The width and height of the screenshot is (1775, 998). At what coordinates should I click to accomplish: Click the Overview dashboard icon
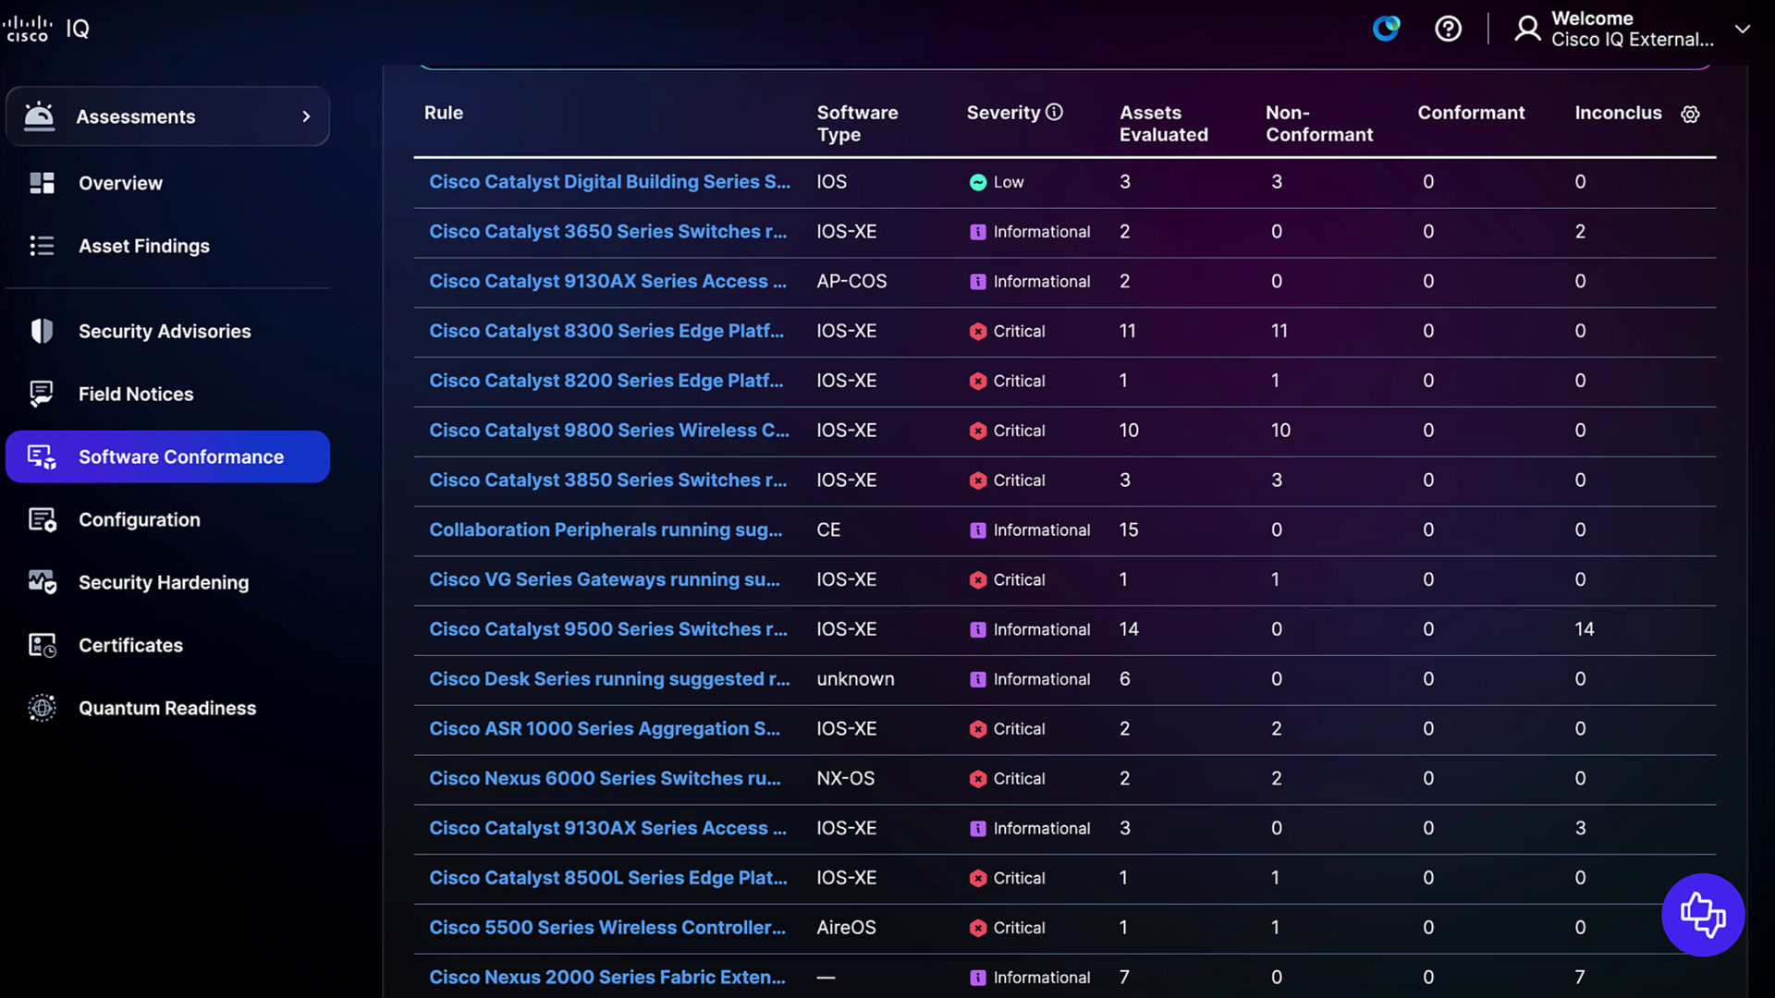click(x=42, y=183)
